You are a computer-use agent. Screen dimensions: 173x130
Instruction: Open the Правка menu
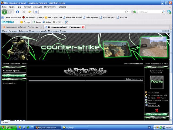(12, 7)
